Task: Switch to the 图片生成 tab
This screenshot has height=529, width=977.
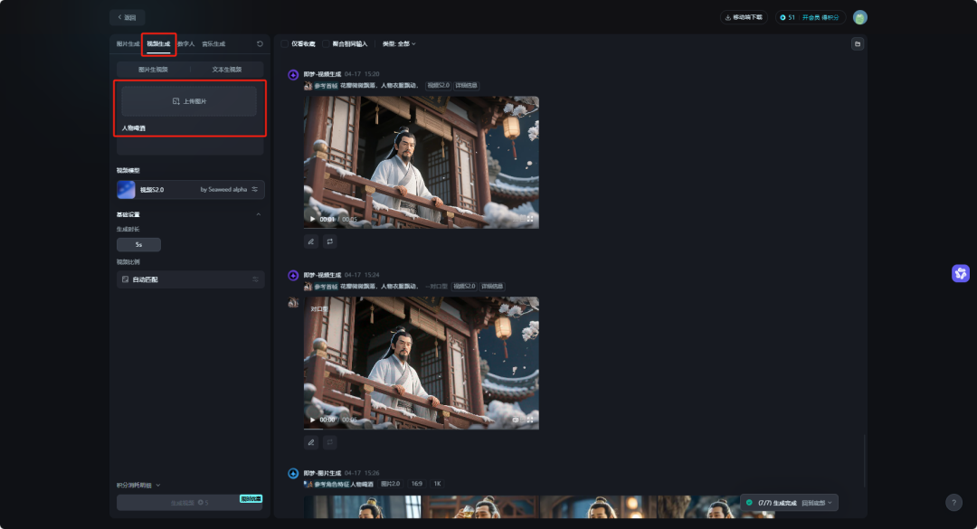Action: (x=128, y=43)
